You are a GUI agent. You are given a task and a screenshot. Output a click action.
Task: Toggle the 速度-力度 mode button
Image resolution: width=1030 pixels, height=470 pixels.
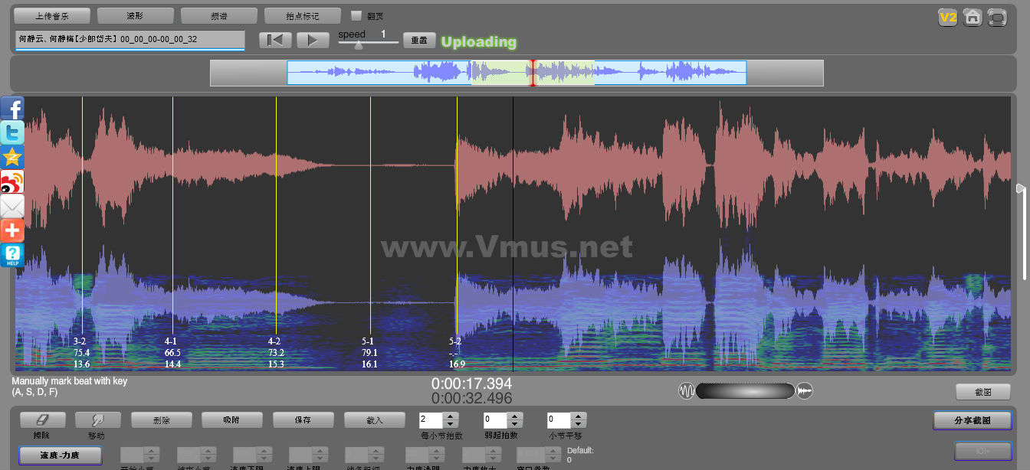tap(60, 455)
